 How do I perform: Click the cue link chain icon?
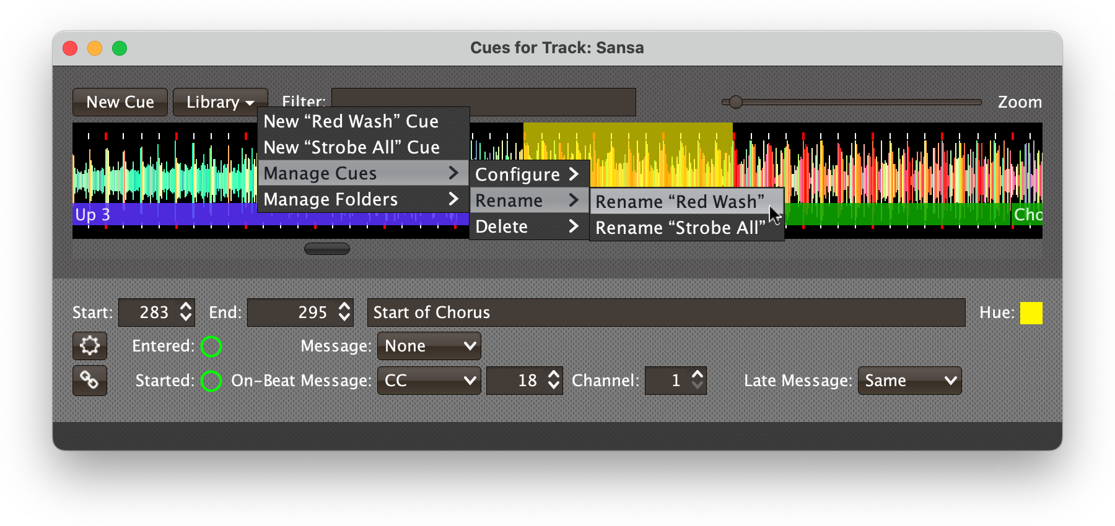point(90,381)
